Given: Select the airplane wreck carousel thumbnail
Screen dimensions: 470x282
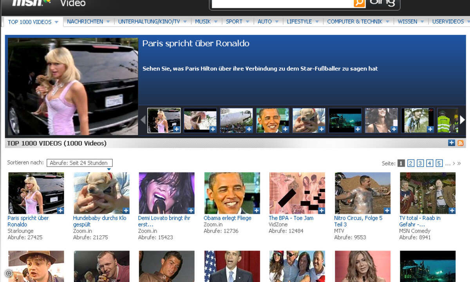Looking at the screenshot, I should [236, 120].
